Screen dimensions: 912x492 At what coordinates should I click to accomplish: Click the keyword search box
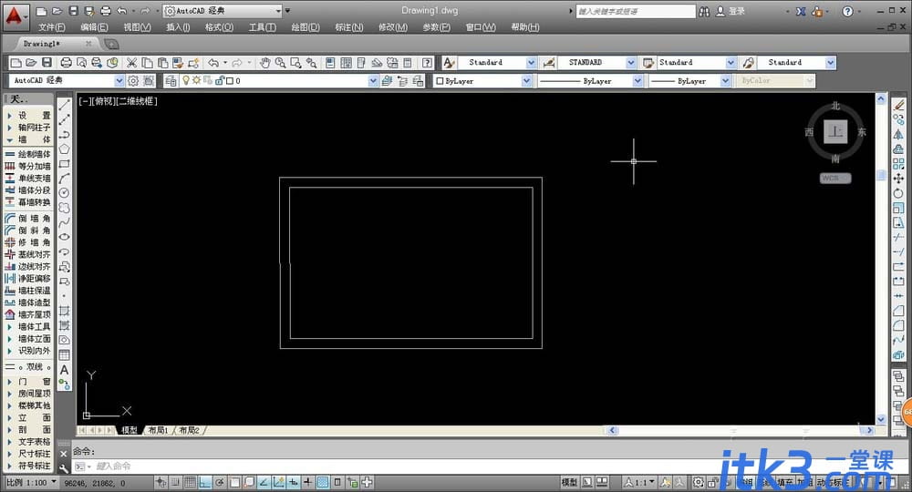tap(635, 11)
